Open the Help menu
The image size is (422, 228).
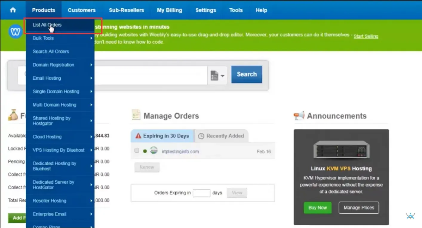[x=261, y=10]
